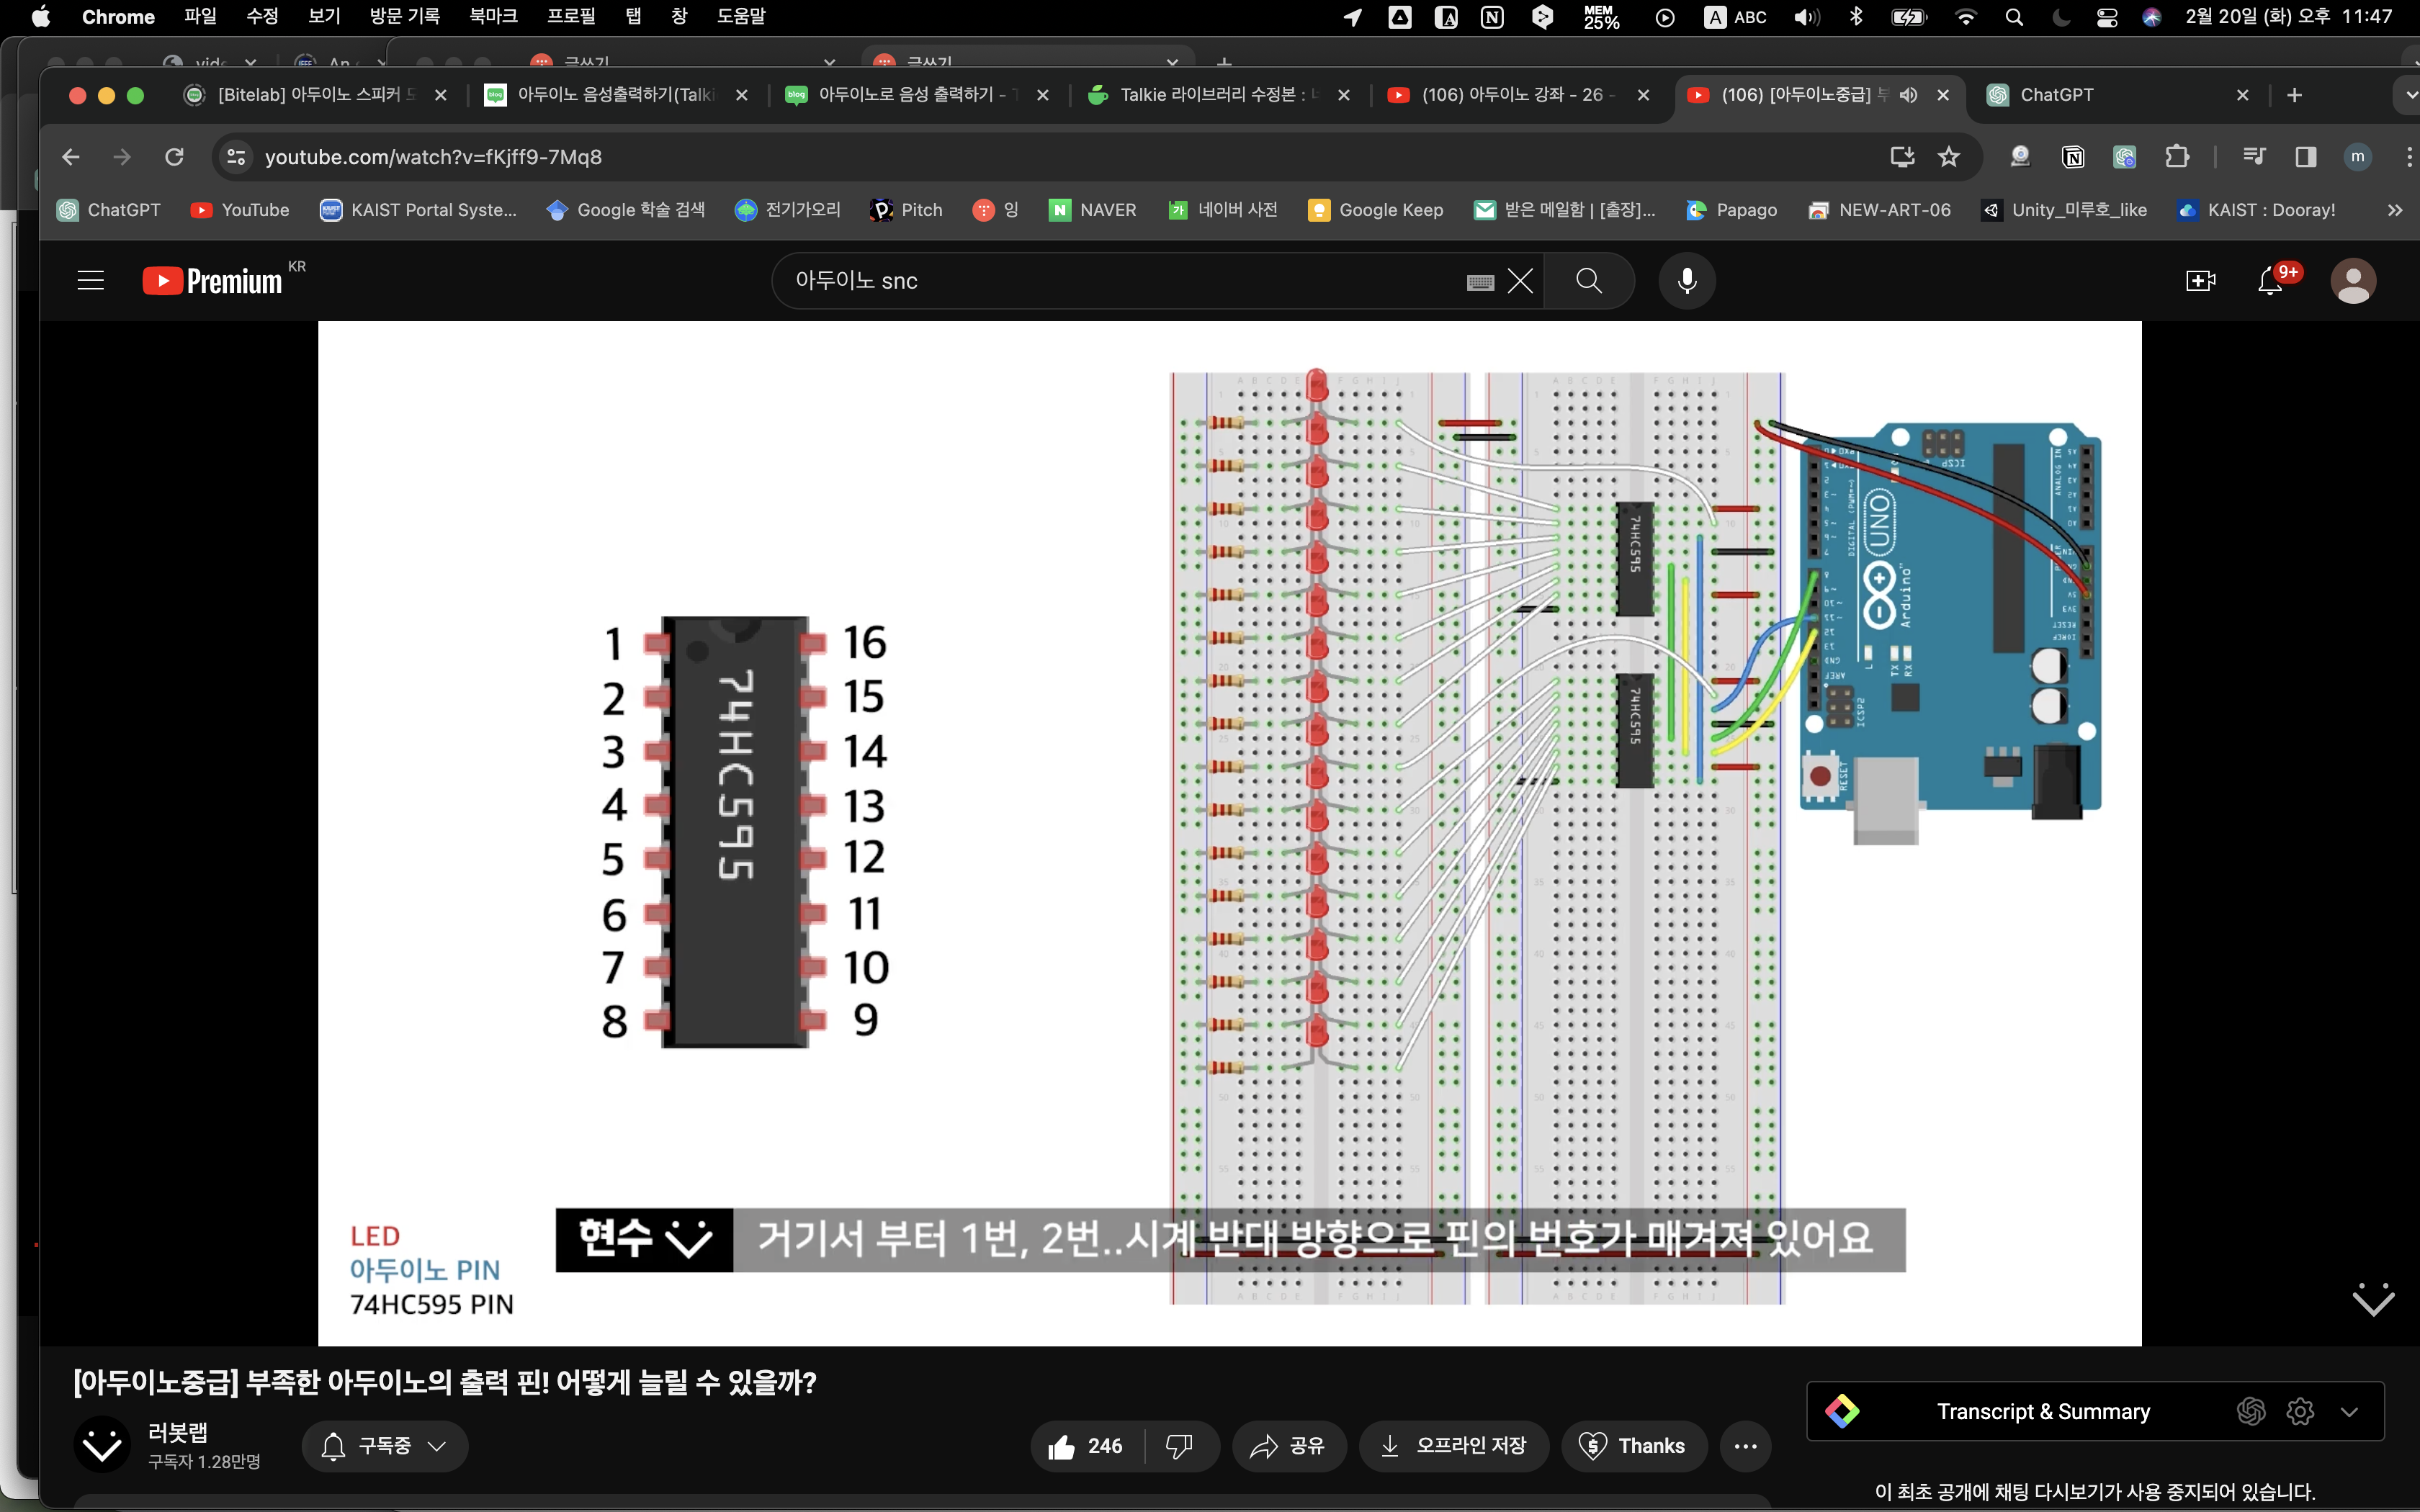Open the 북마크 menu in menu bar
Screen dimensions: 2420x1512
pos(493,16)
